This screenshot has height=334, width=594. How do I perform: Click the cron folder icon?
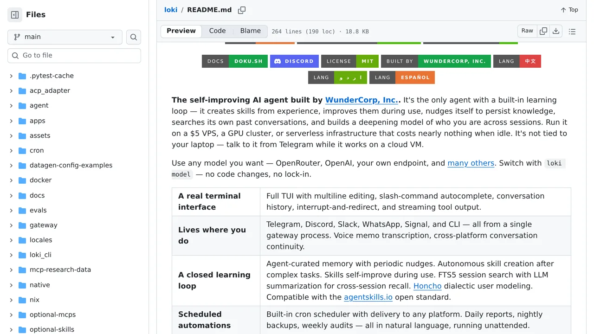[x=22, y=150]
